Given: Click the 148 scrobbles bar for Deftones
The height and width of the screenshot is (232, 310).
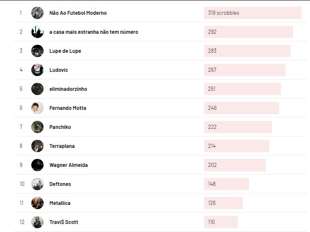Looking at the screenshot, I should (x=226, y=184).
